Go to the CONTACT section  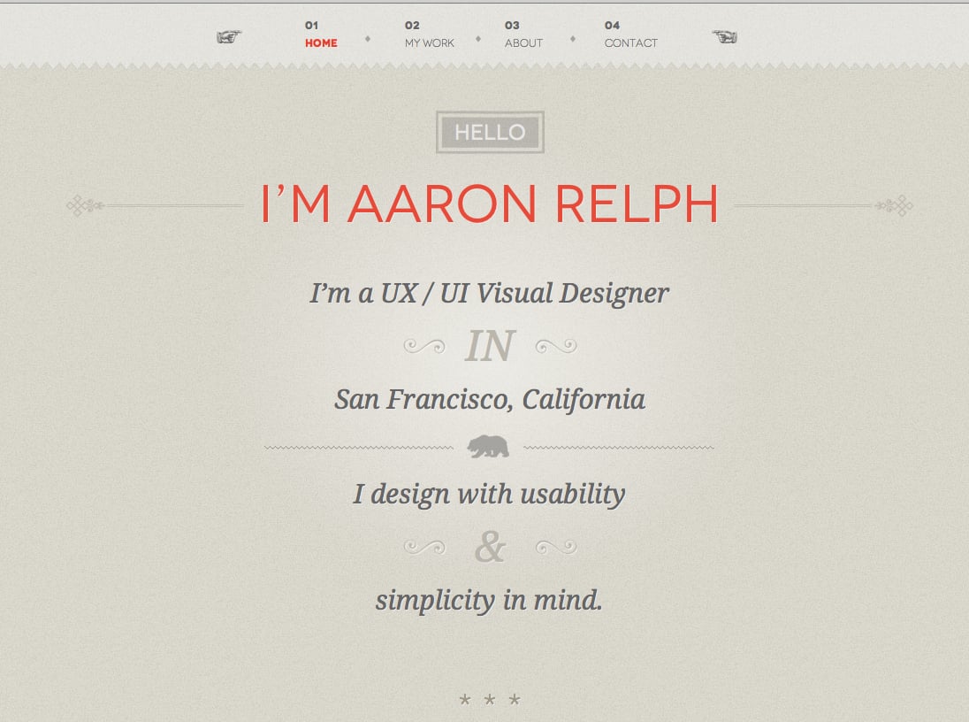point(631,42)
